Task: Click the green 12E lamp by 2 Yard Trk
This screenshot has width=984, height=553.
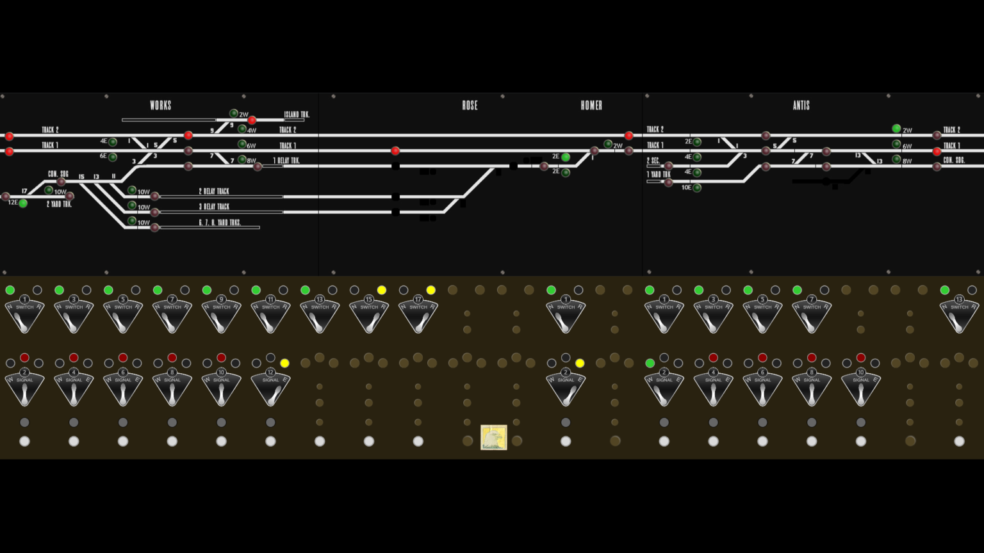Action: pyautogui.click(x=22, y=203)
